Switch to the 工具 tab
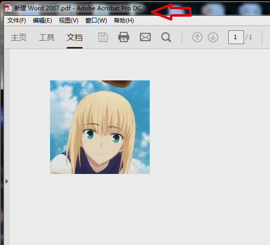Screen dimensions: 270x245 point(47,37)
